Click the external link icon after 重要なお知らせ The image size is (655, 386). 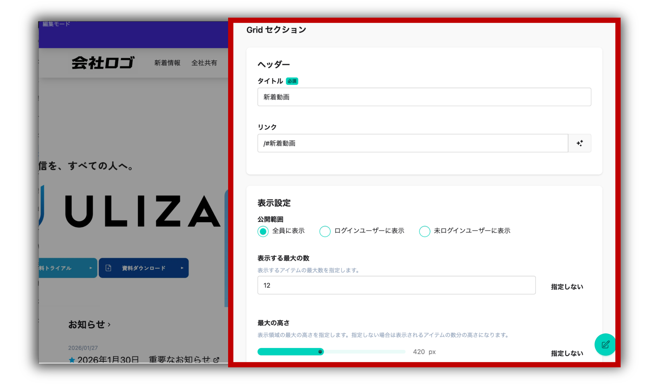pyautogui.click(x=216, y=360)
